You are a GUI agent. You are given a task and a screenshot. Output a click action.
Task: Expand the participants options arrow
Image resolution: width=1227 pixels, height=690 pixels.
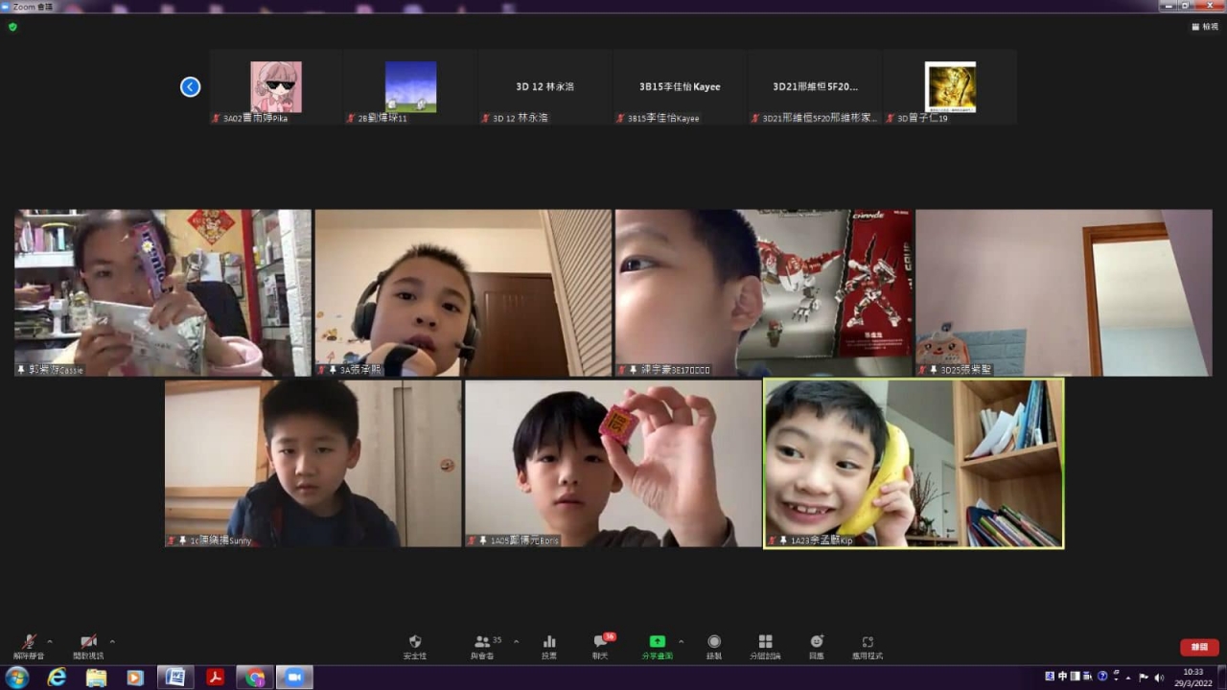[517, 641]
